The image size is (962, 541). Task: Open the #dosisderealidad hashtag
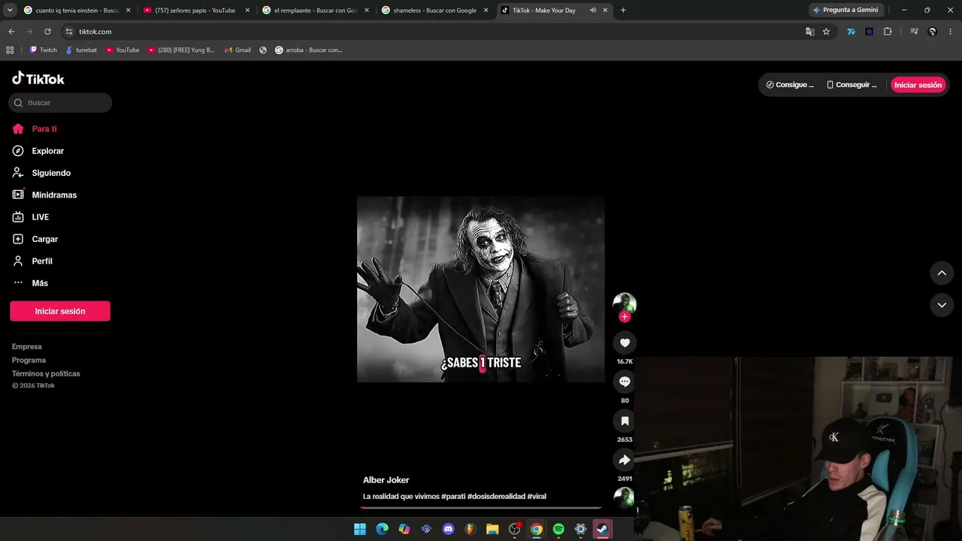[x=496, y=497]
